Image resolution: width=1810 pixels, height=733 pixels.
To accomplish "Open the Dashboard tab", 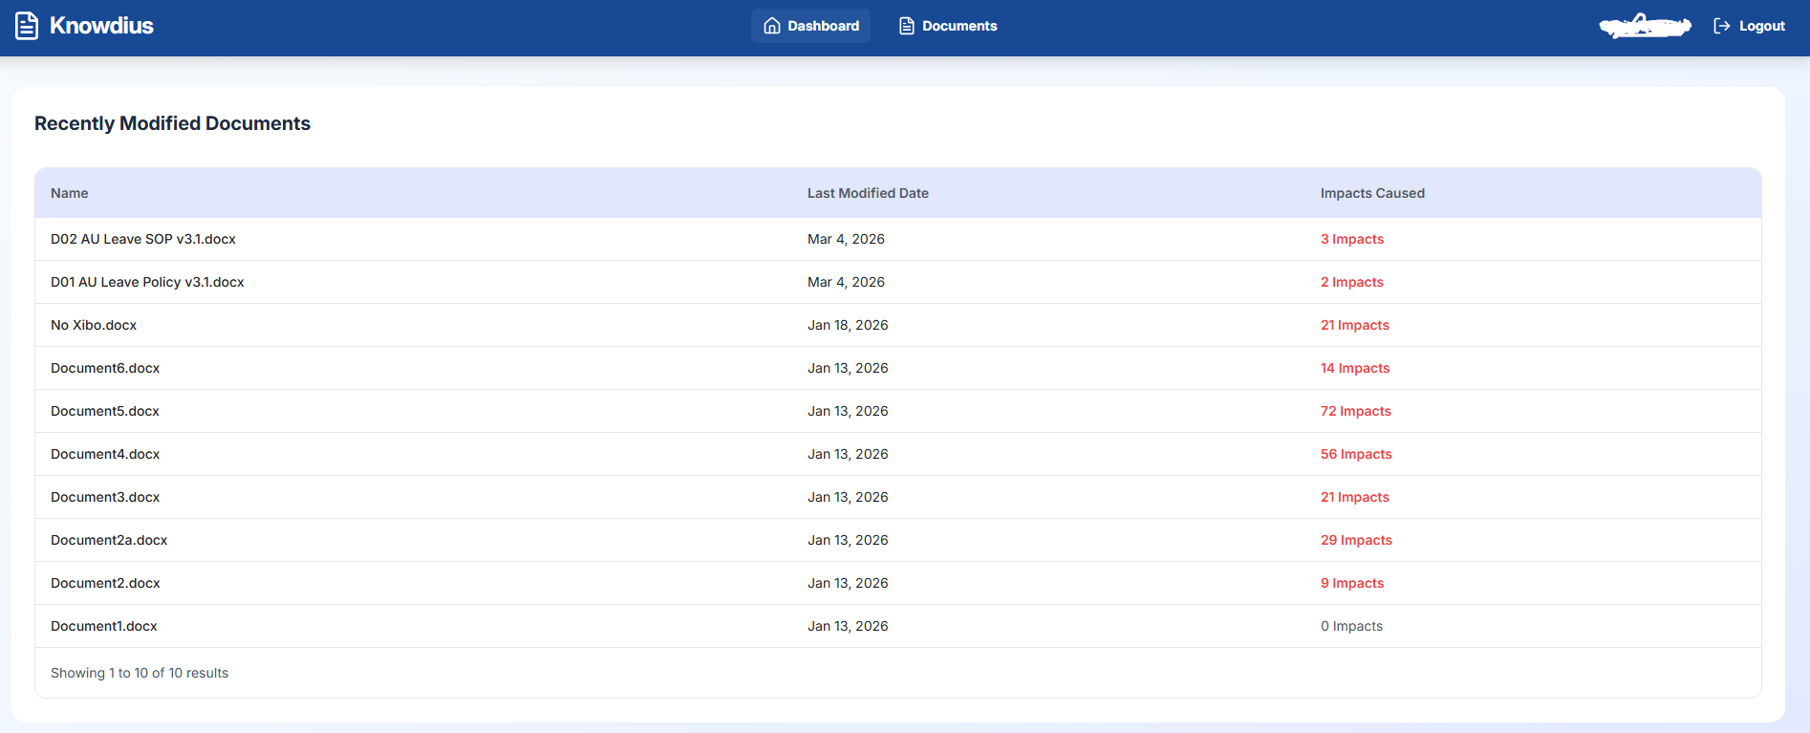I will [810, 26].
